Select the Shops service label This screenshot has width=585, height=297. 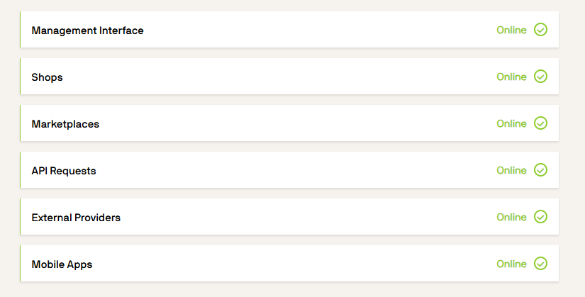[x=47, y=77]
